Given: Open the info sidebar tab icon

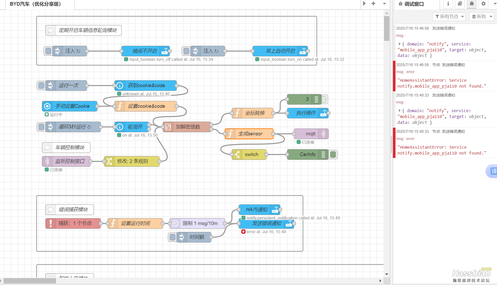Looking at the screenshot, I should 448,4.
